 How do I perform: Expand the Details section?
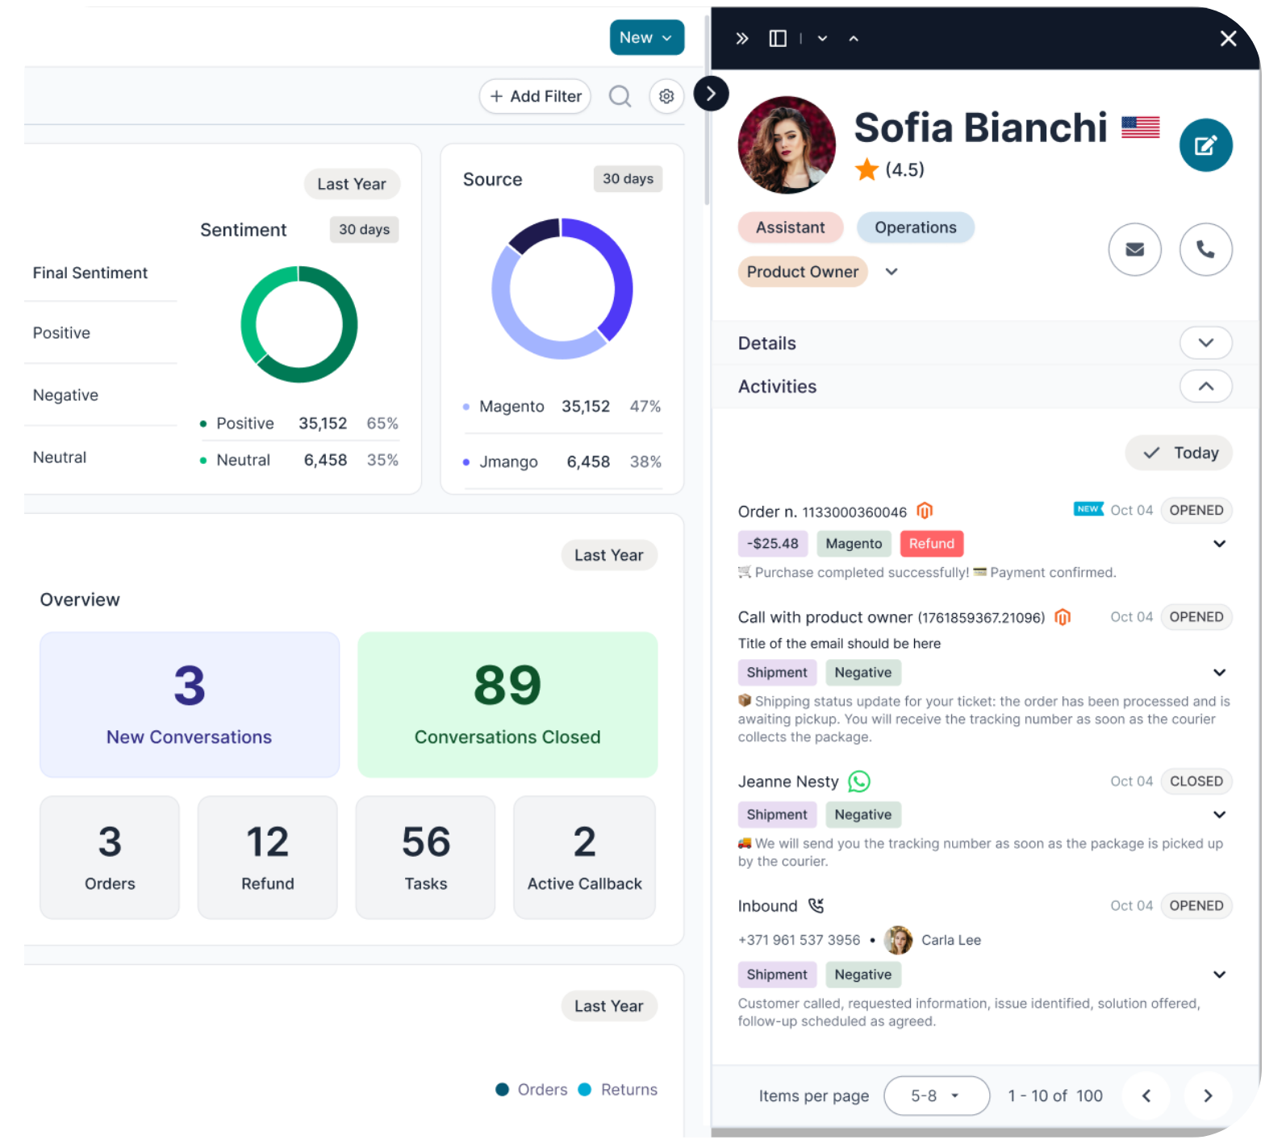click(x=1205, y=343)
